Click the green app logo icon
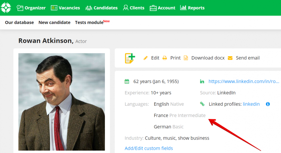Viewport: 281px width, 153px height. point(6,8)
